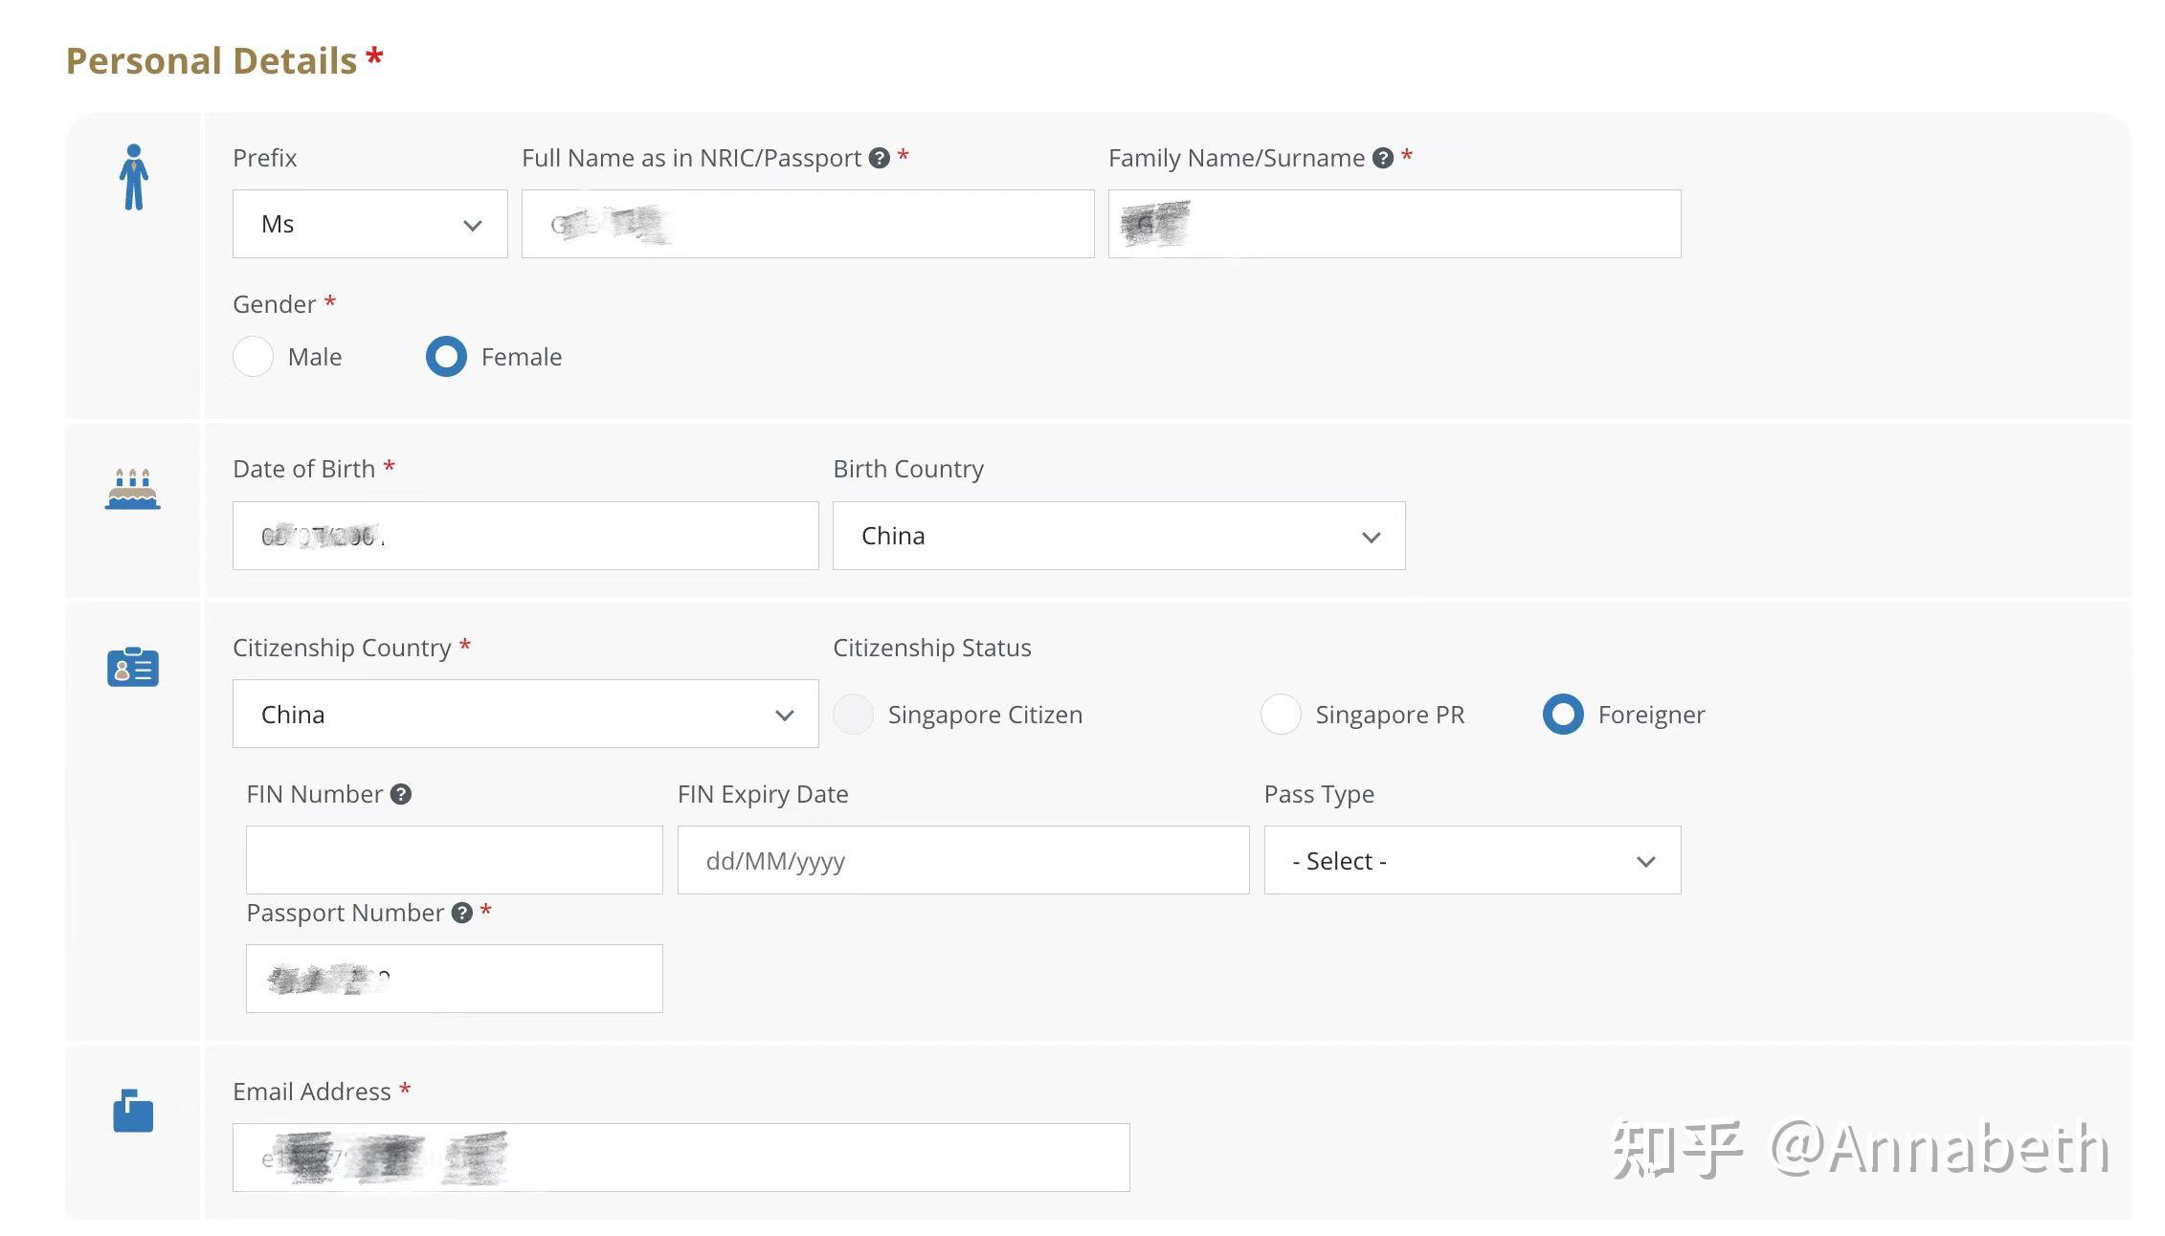Select the Male gender option
2165x1236 pixels.
[254, 357]
